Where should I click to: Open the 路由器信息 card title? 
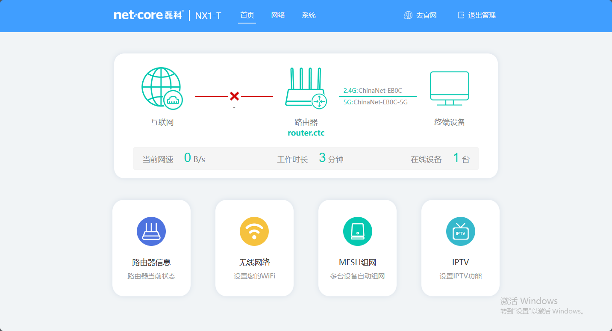[151, 263]
